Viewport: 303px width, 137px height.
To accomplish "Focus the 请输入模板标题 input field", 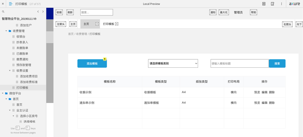I will click(240, 64).
